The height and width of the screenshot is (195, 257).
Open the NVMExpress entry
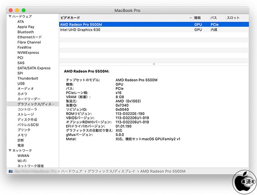(28, 52)
